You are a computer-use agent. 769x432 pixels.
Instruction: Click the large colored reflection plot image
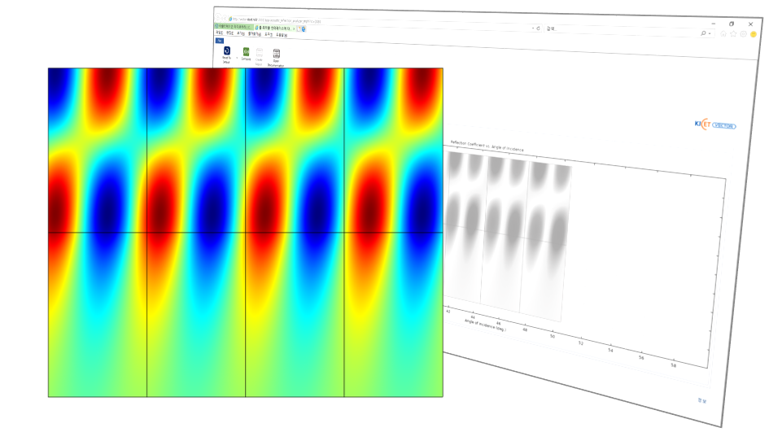pyautogui.click(x=245, y=232)
